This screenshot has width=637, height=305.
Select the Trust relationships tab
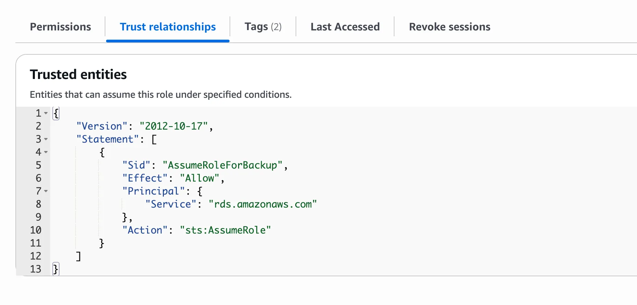[168, 27]
